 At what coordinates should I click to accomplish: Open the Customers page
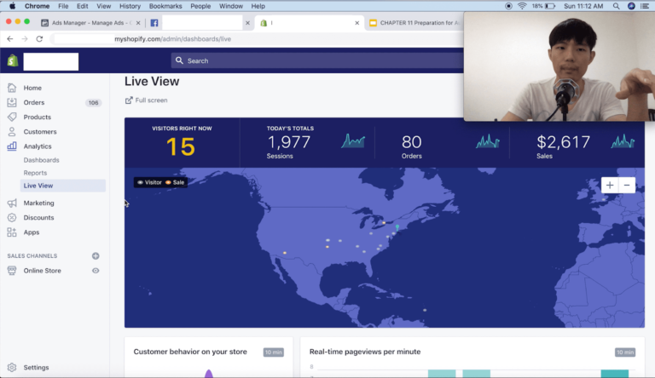click(40, 132)
